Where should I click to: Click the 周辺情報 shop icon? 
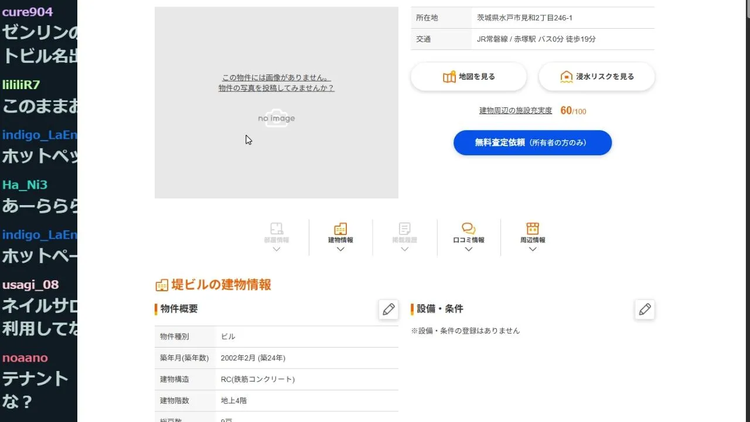pyautogui.click(x=532, y=229)
